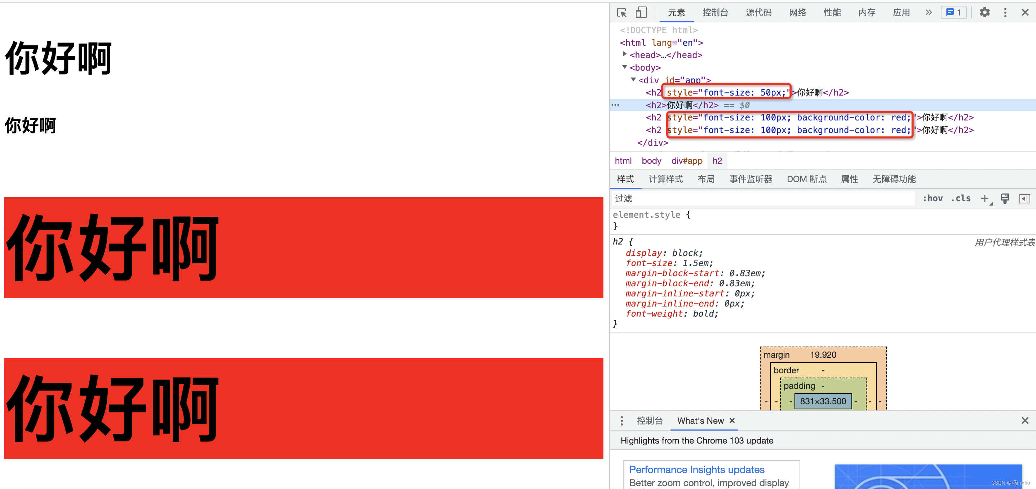This screenshot has height=489, width=1036.
Task: Click margin value 19.920 in box model
Action: pyautogui.click(x=823, y=354)
